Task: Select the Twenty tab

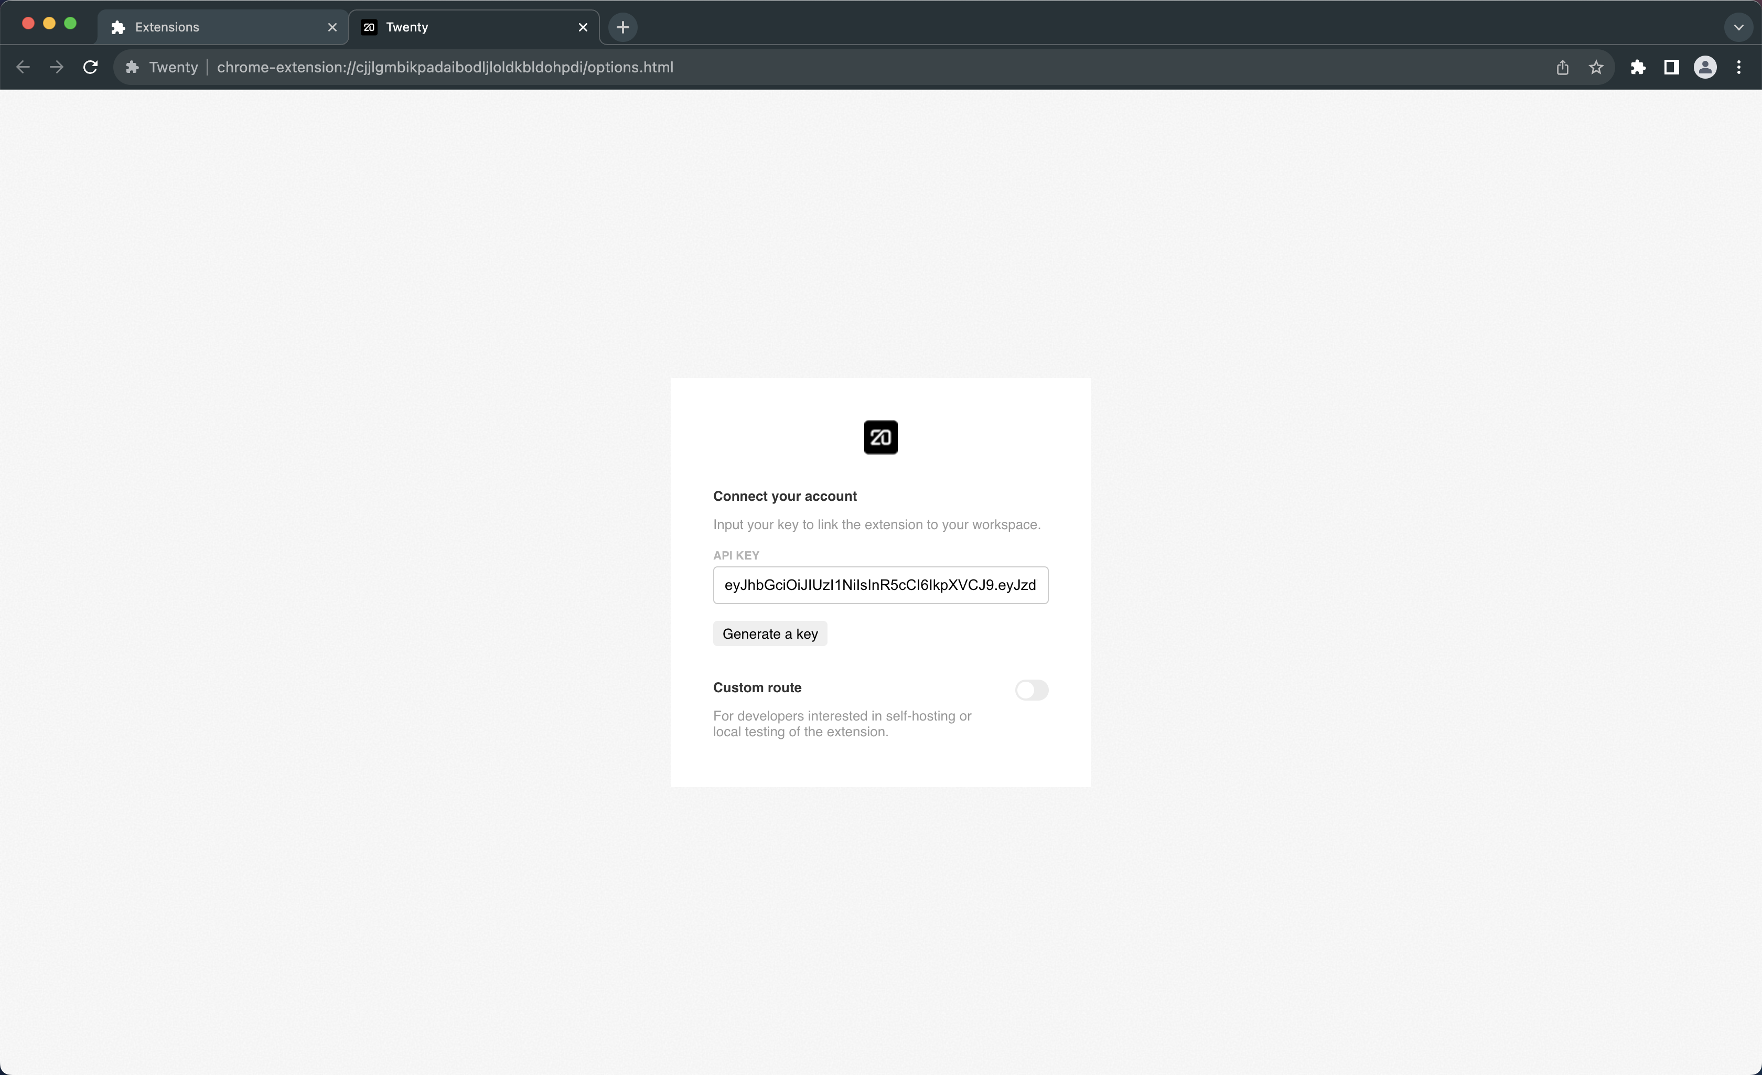Action: pos(465,27)
